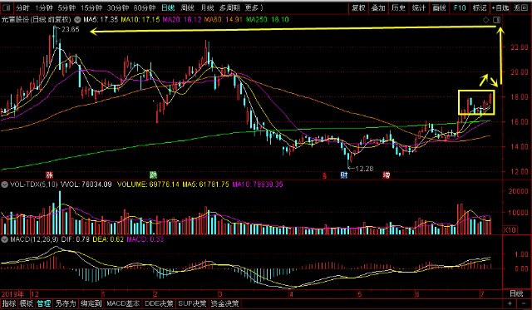Click the red 增 marker icon under the chart
Screen dimensions: 532x310
(x=386, y=175)
